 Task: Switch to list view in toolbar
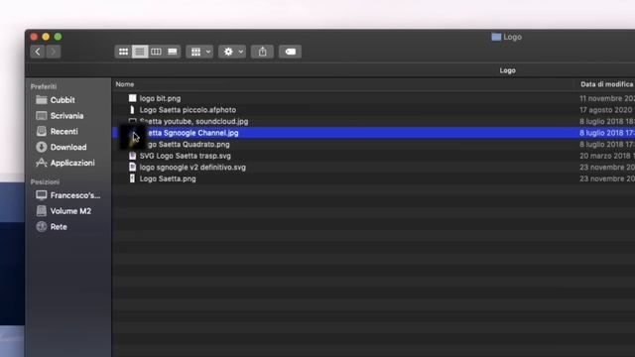[x=140, y=52]
